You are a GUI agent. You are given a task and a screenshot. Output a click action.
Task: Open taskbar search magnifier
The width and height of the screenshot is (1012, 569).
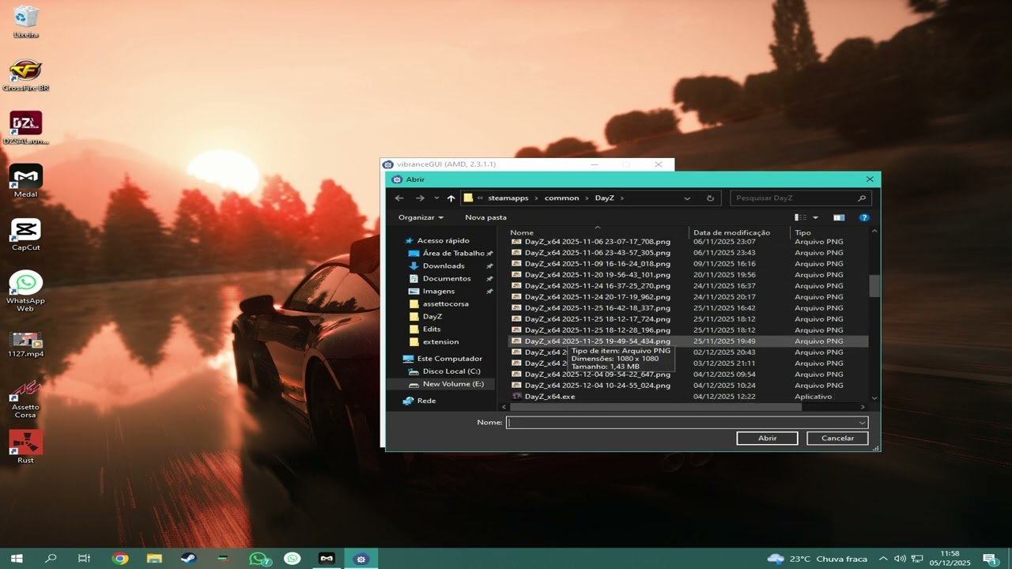tap(51, 559)
